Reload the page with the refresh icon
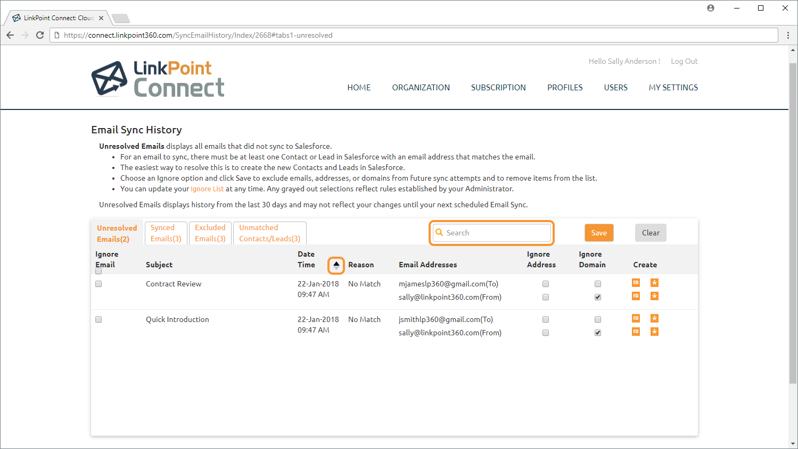This screenshot has width=798, height=449. [x=40, y=35]
